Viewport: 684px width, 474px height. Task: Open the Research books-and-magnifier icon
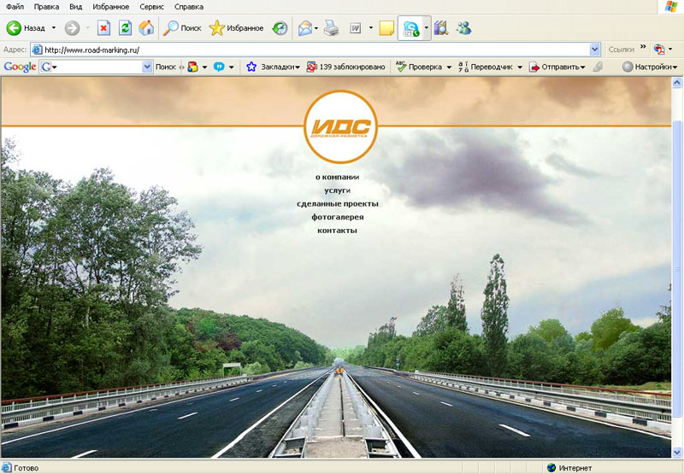[x=441, y=28]
